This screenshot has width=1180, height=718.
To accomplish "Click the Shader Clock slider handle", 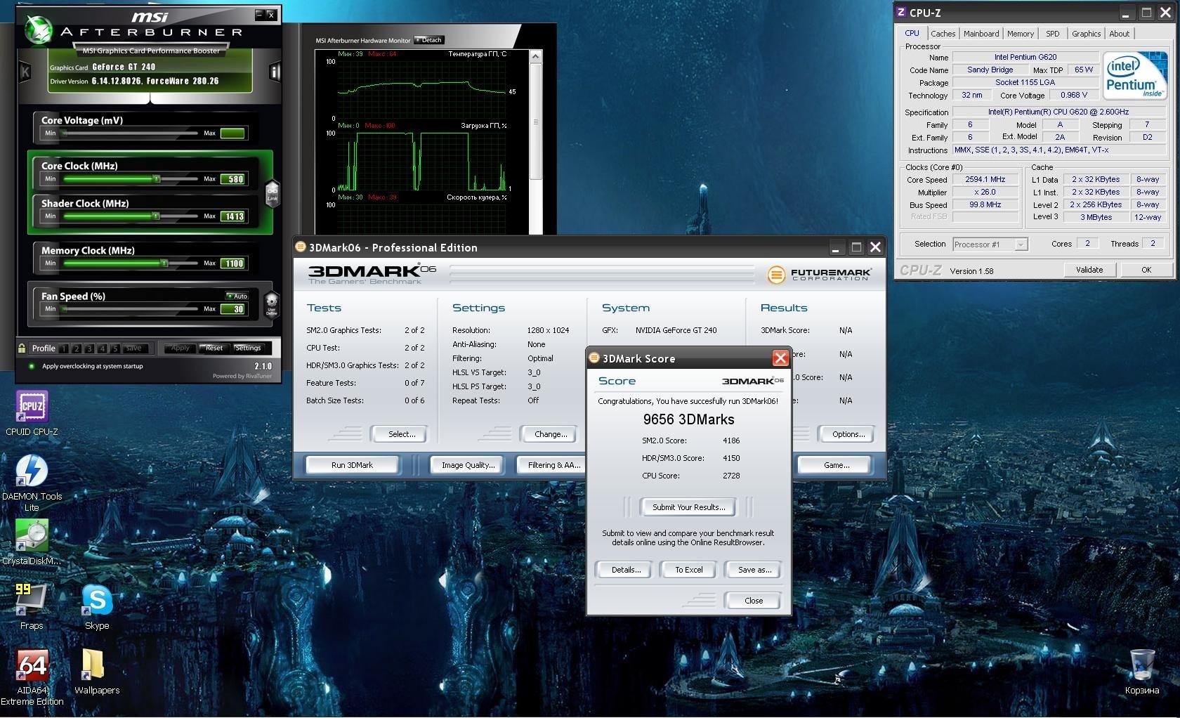I will tap(156, 216).
